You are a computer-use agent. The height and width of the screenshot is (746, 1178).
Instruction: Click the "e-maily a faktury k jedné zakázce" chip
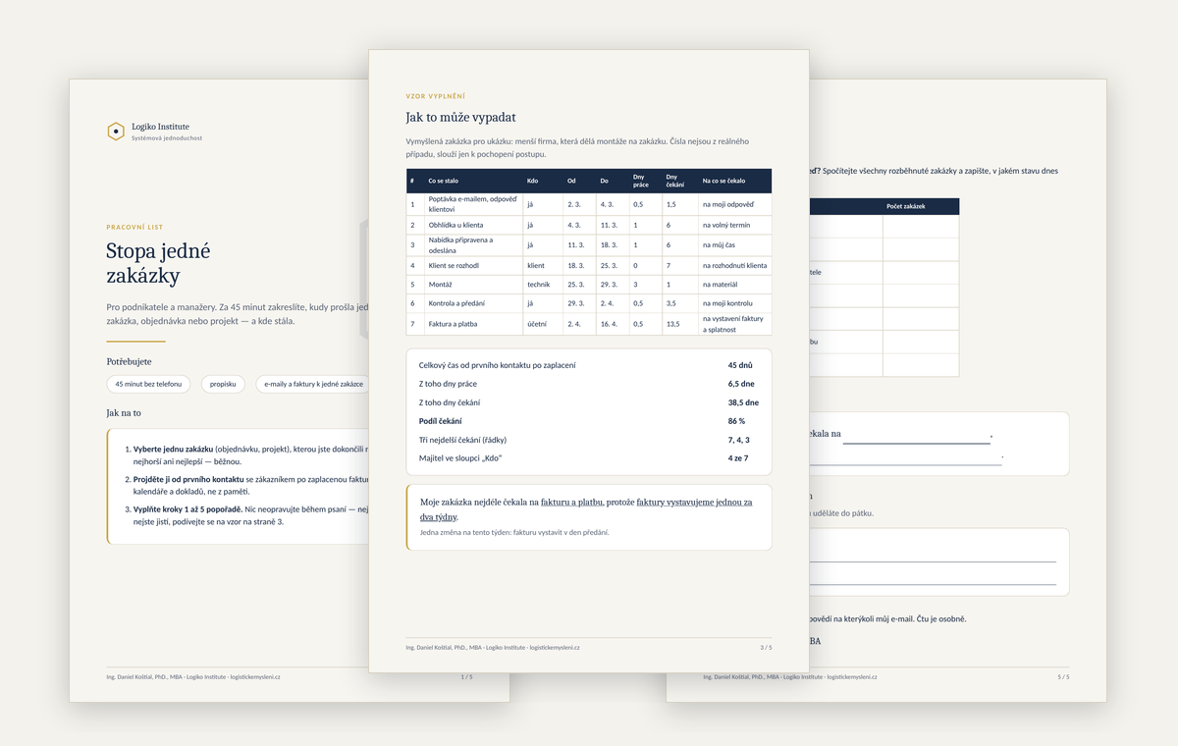[313, 384]
